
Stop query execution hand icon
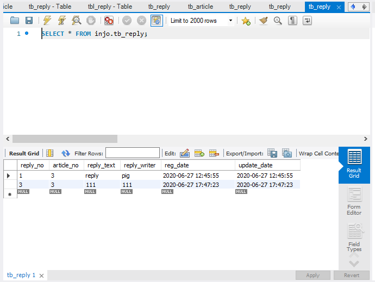[91, 21]
